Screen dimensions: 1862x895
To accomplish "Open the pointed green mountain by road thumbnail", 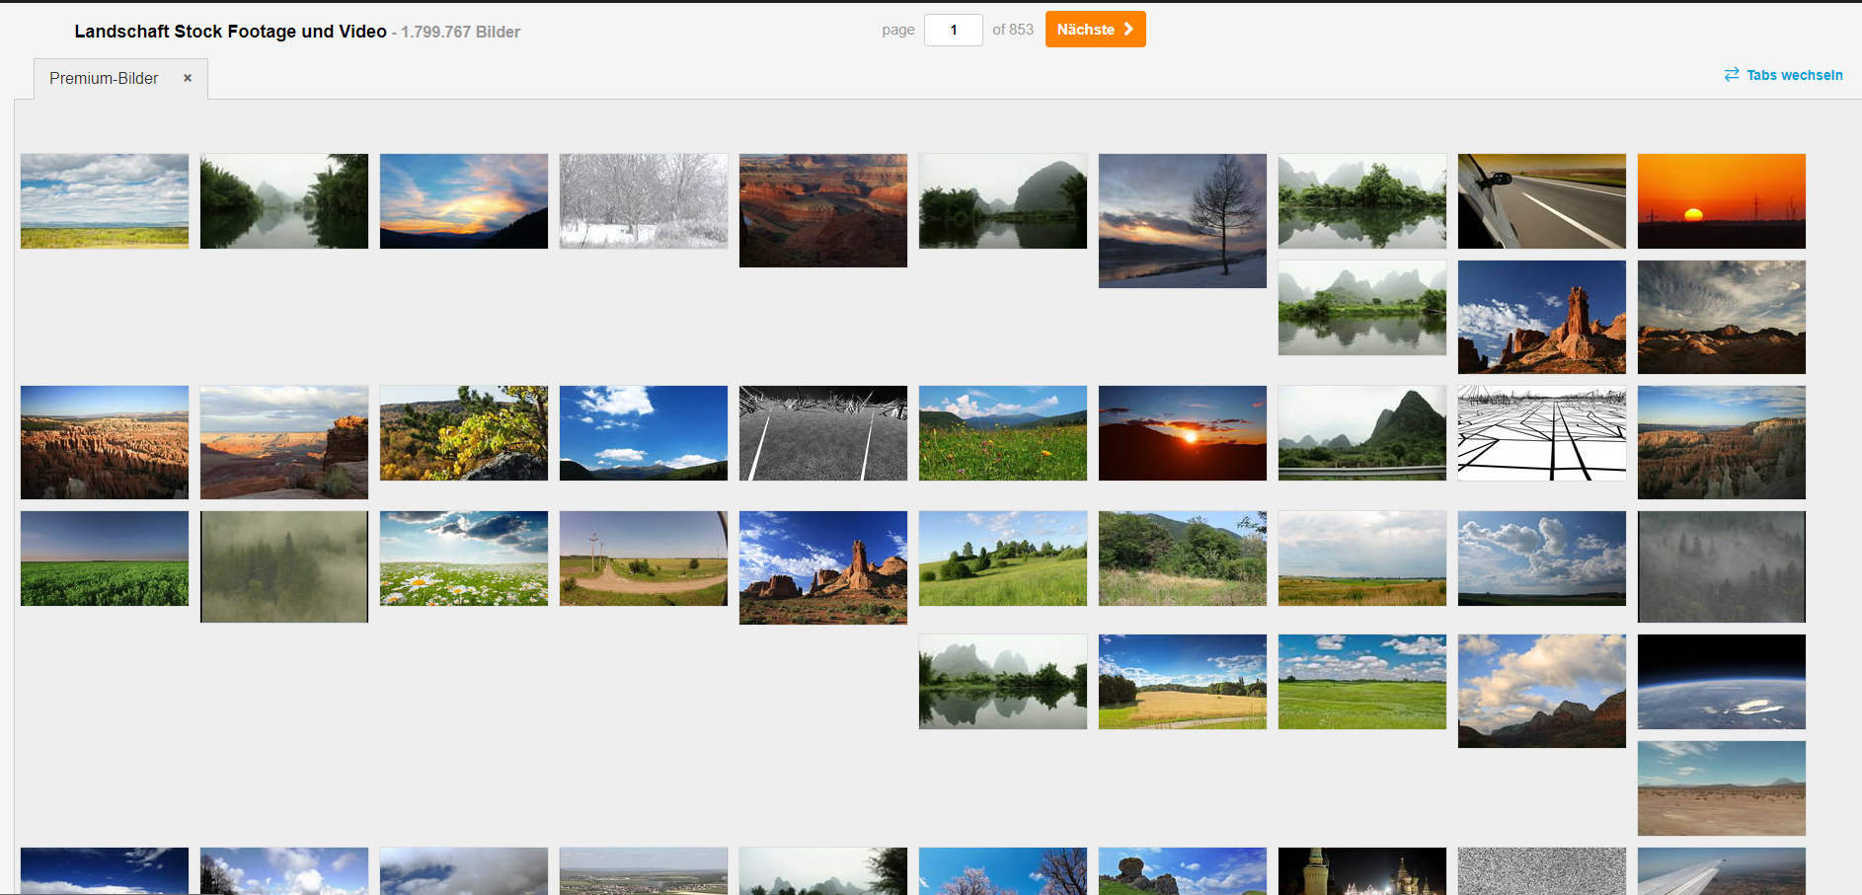I will 1362,433.
